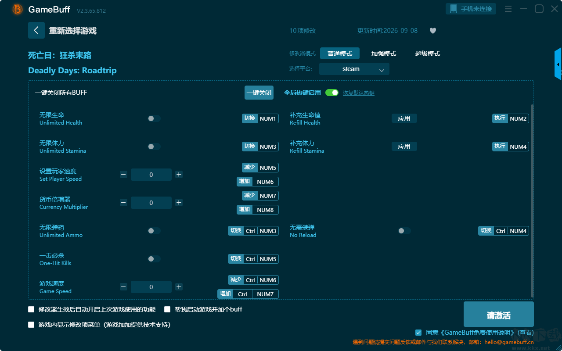Click player speed decrease NUM5 hotkey
Viewport: 562px width, 351px height.
point(260,168)
